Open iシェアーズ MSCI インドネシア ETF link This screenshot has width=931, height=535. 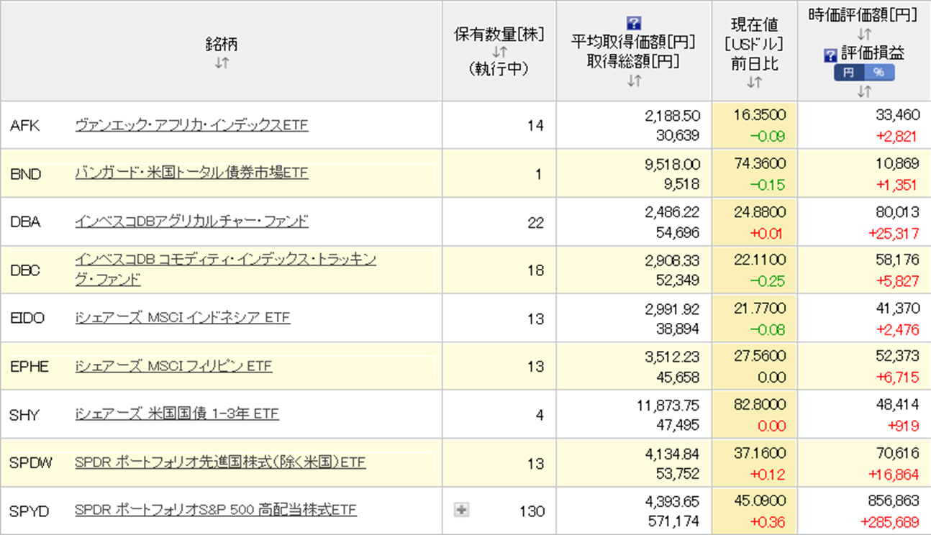(x=183, y=318)
